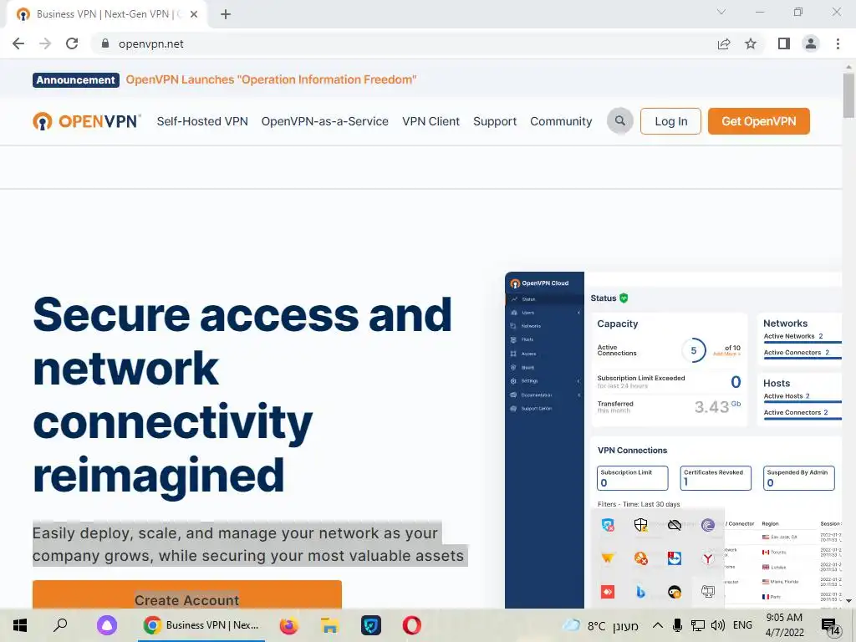Open the Yandex Browser Y tray icon
Screen dimensions: 856x642
[x=708, y=558]
